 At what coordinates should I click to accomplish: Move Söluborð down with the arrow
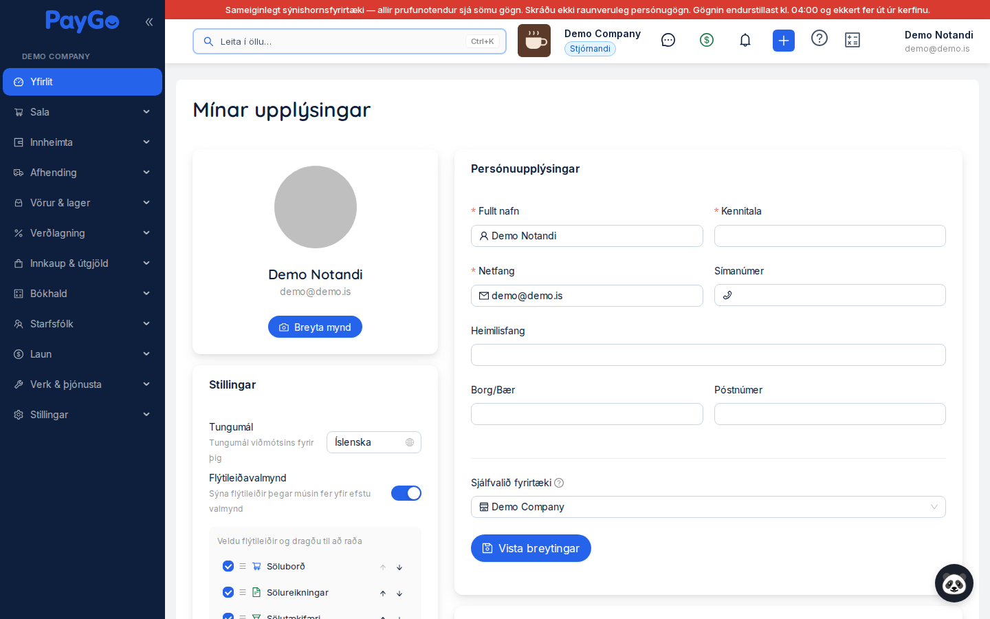pos(399,567)
